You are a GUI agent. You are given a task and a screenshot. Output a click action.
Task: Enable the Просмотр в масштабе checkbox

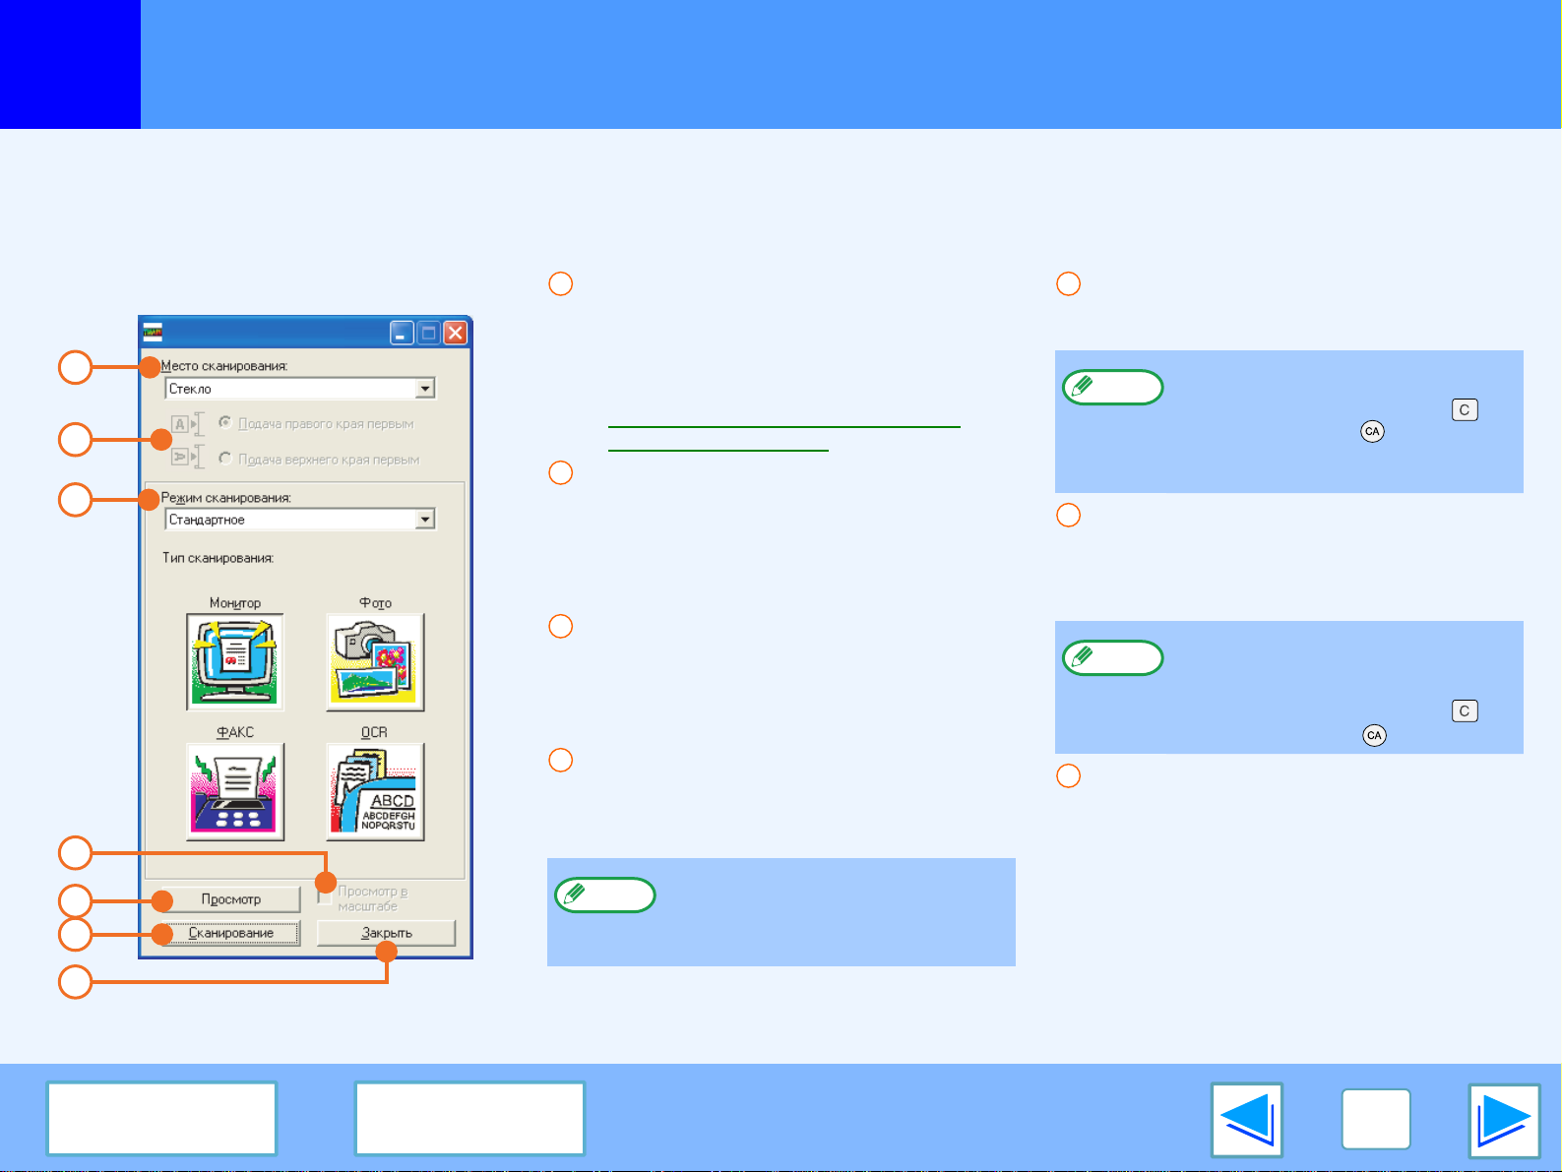tap(325, 897)
